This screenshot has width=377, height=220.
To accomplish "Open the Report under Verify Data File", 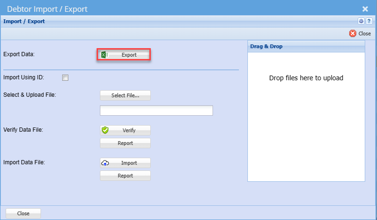I will click(x=125, y=143).
